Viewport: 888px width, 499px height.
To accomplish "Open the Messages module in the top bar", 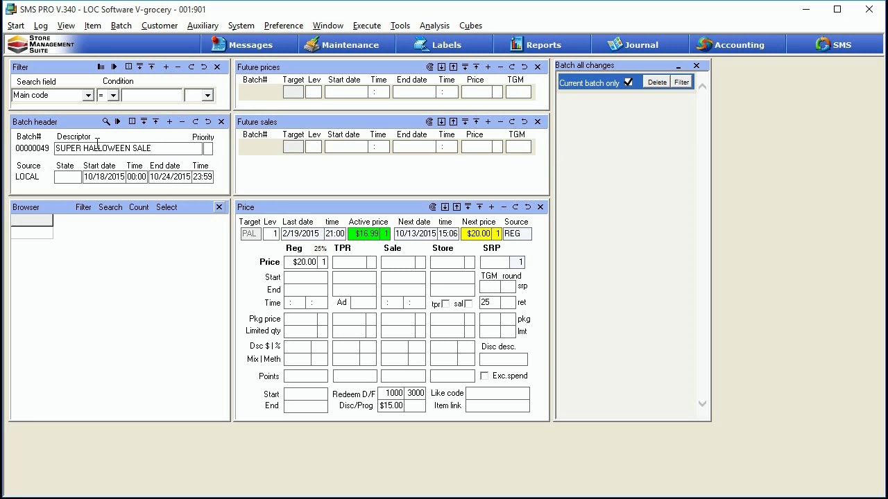I will point(250,44).
